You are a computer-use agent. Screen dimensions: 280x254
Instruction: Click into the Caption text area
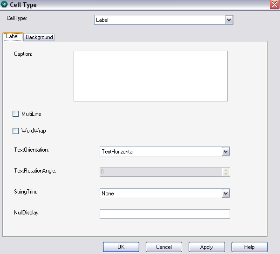click(150, 76)
